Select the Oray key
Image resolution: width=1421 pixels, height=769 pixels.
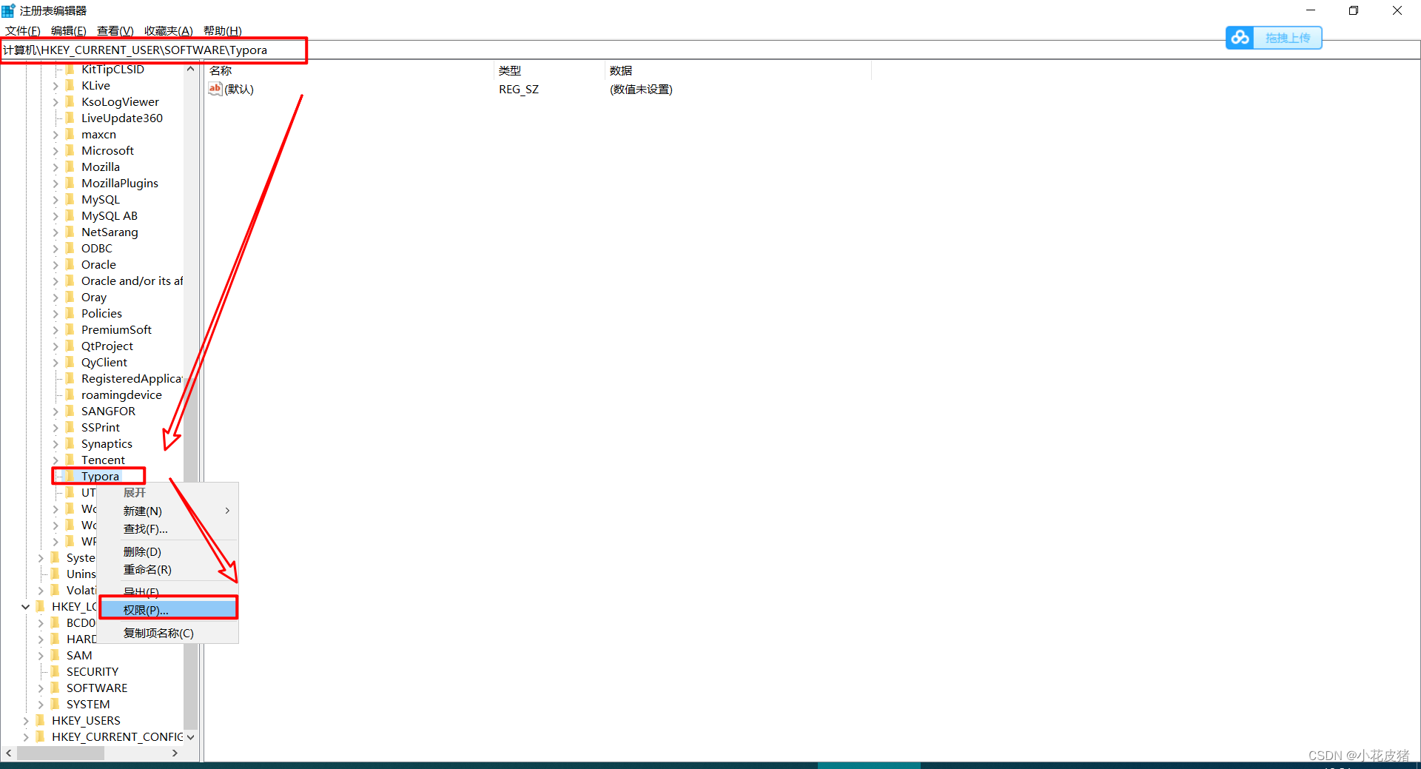(94, 297)
